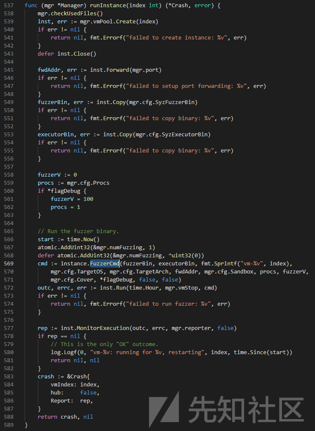Screen dimensions: 315x431
Task: Click the *flagDebug condition on line 560
Action: tap(64, 191)
